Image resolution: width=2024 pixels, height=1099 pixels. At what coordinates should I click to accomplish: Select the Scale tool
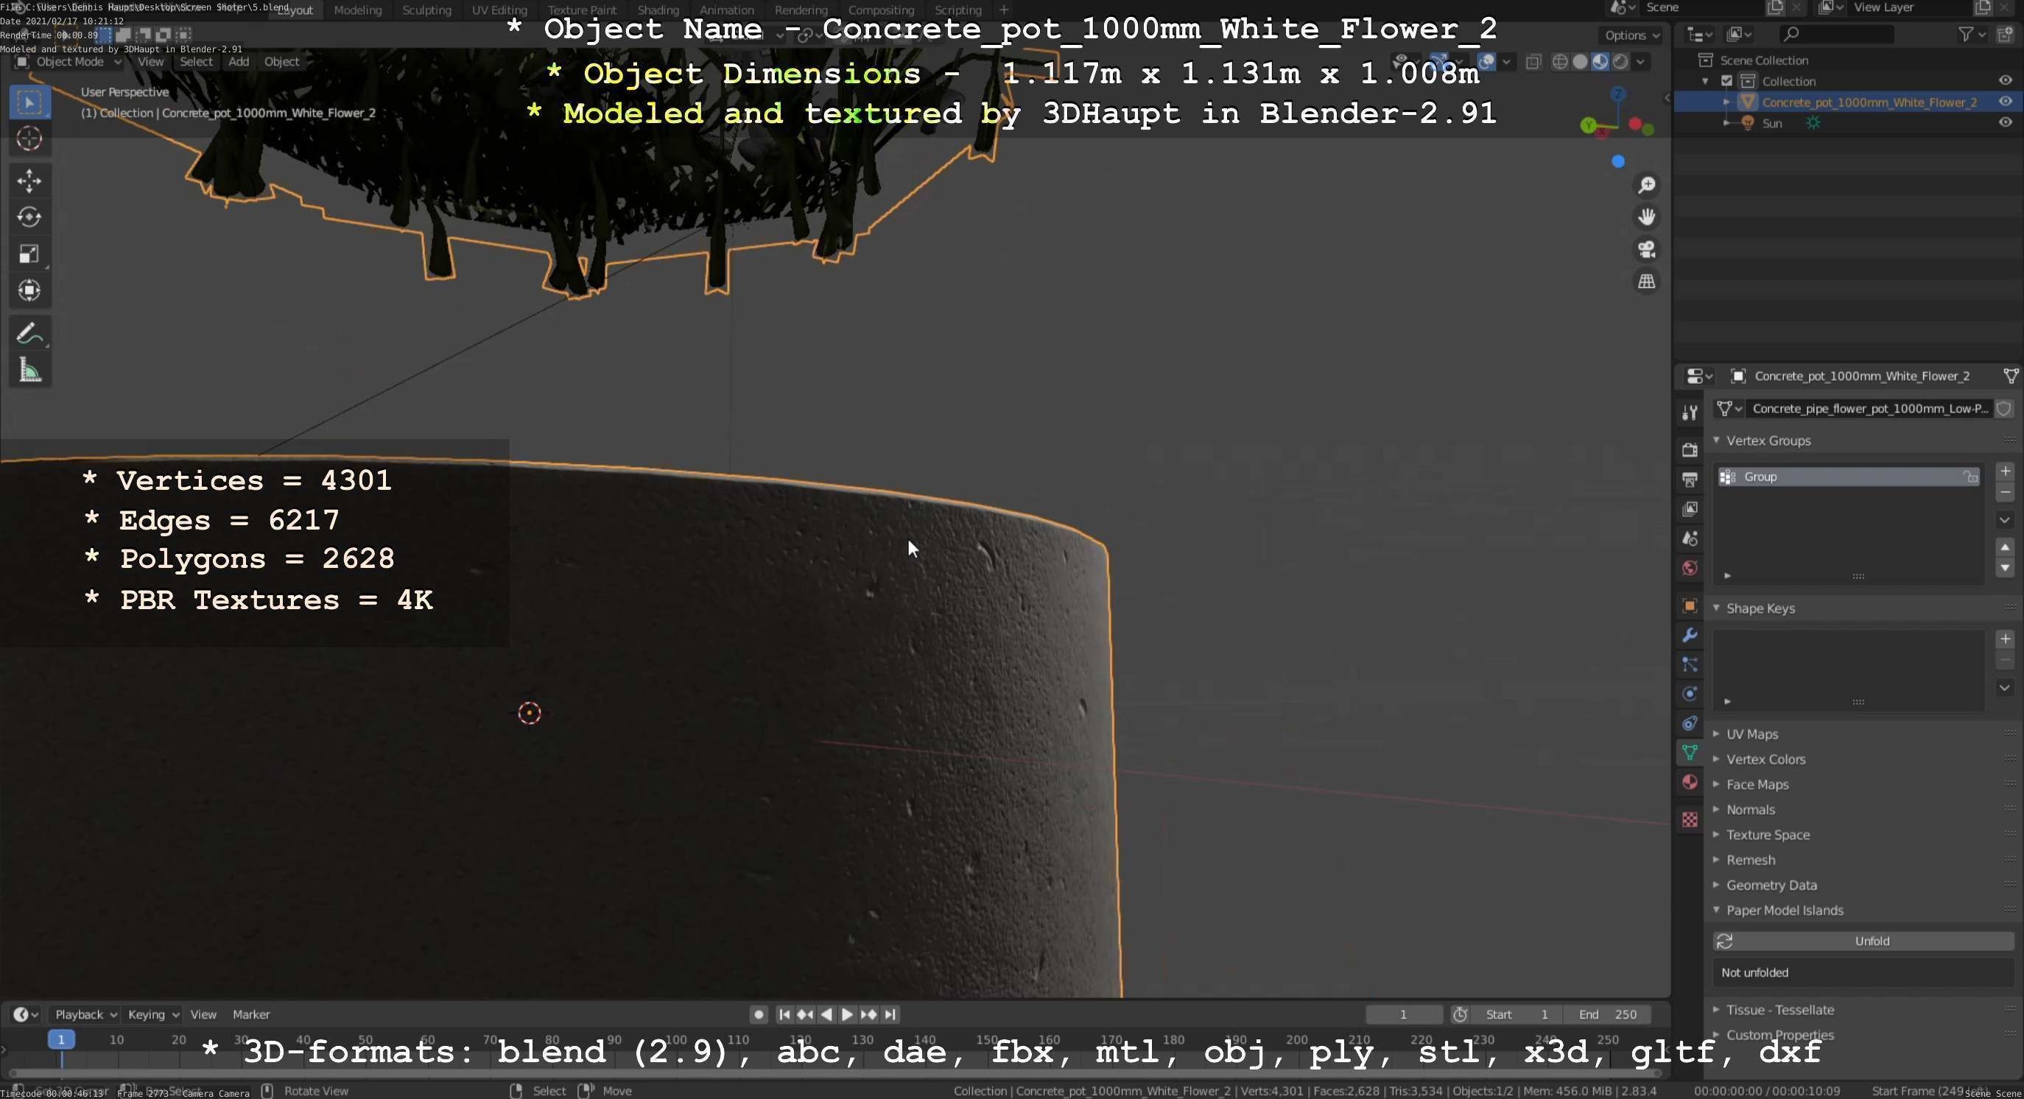click(30, 255)
